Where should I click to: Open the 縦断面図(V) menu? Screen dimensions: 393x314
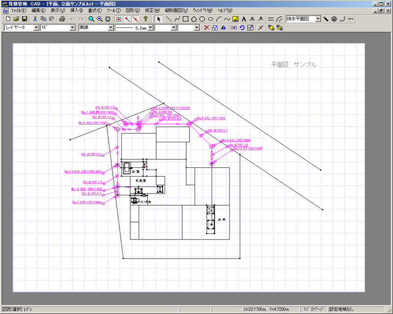[x=176, y=10]
